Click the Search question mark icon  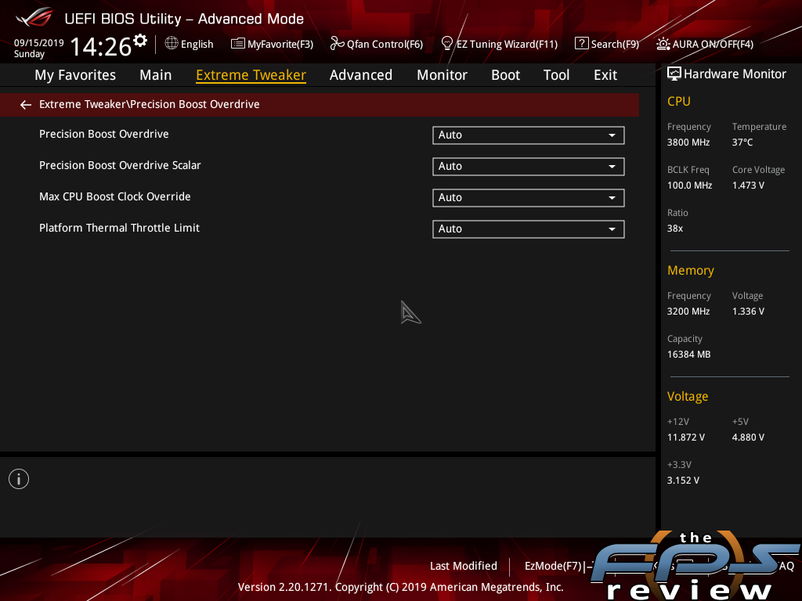(x=581, y=44)
